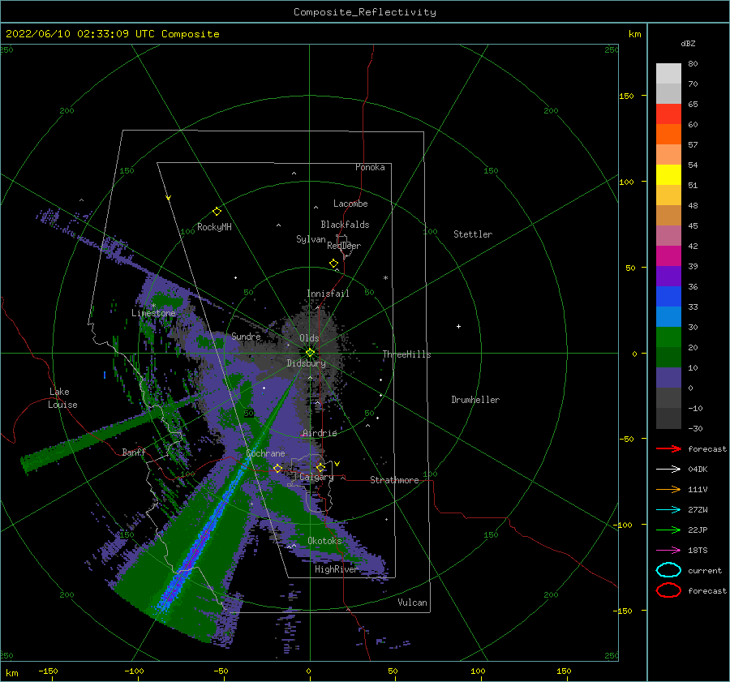
Task: Click the Limestone label
Action: pyautogui.click(x=153, y=313)
